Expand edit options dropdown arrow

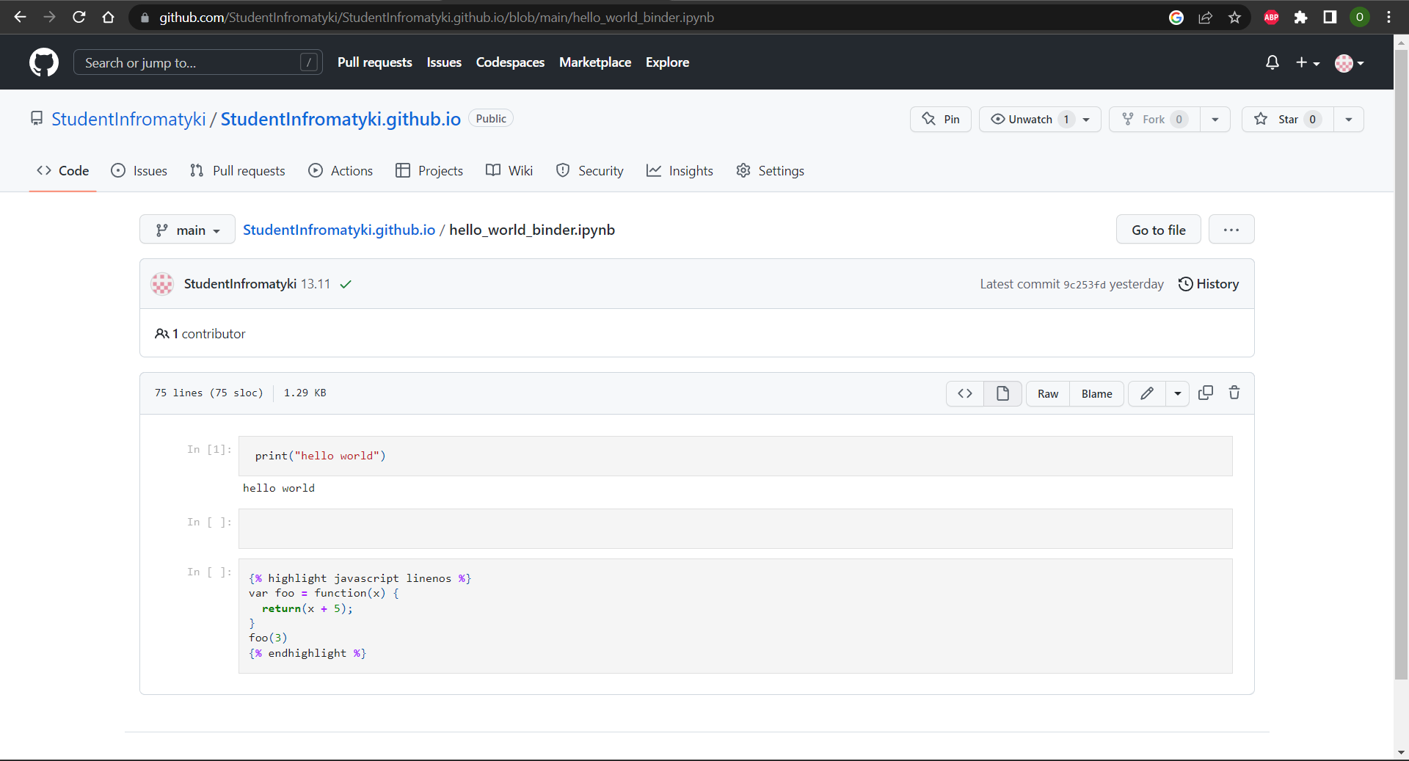click(x=1178, y=393)
